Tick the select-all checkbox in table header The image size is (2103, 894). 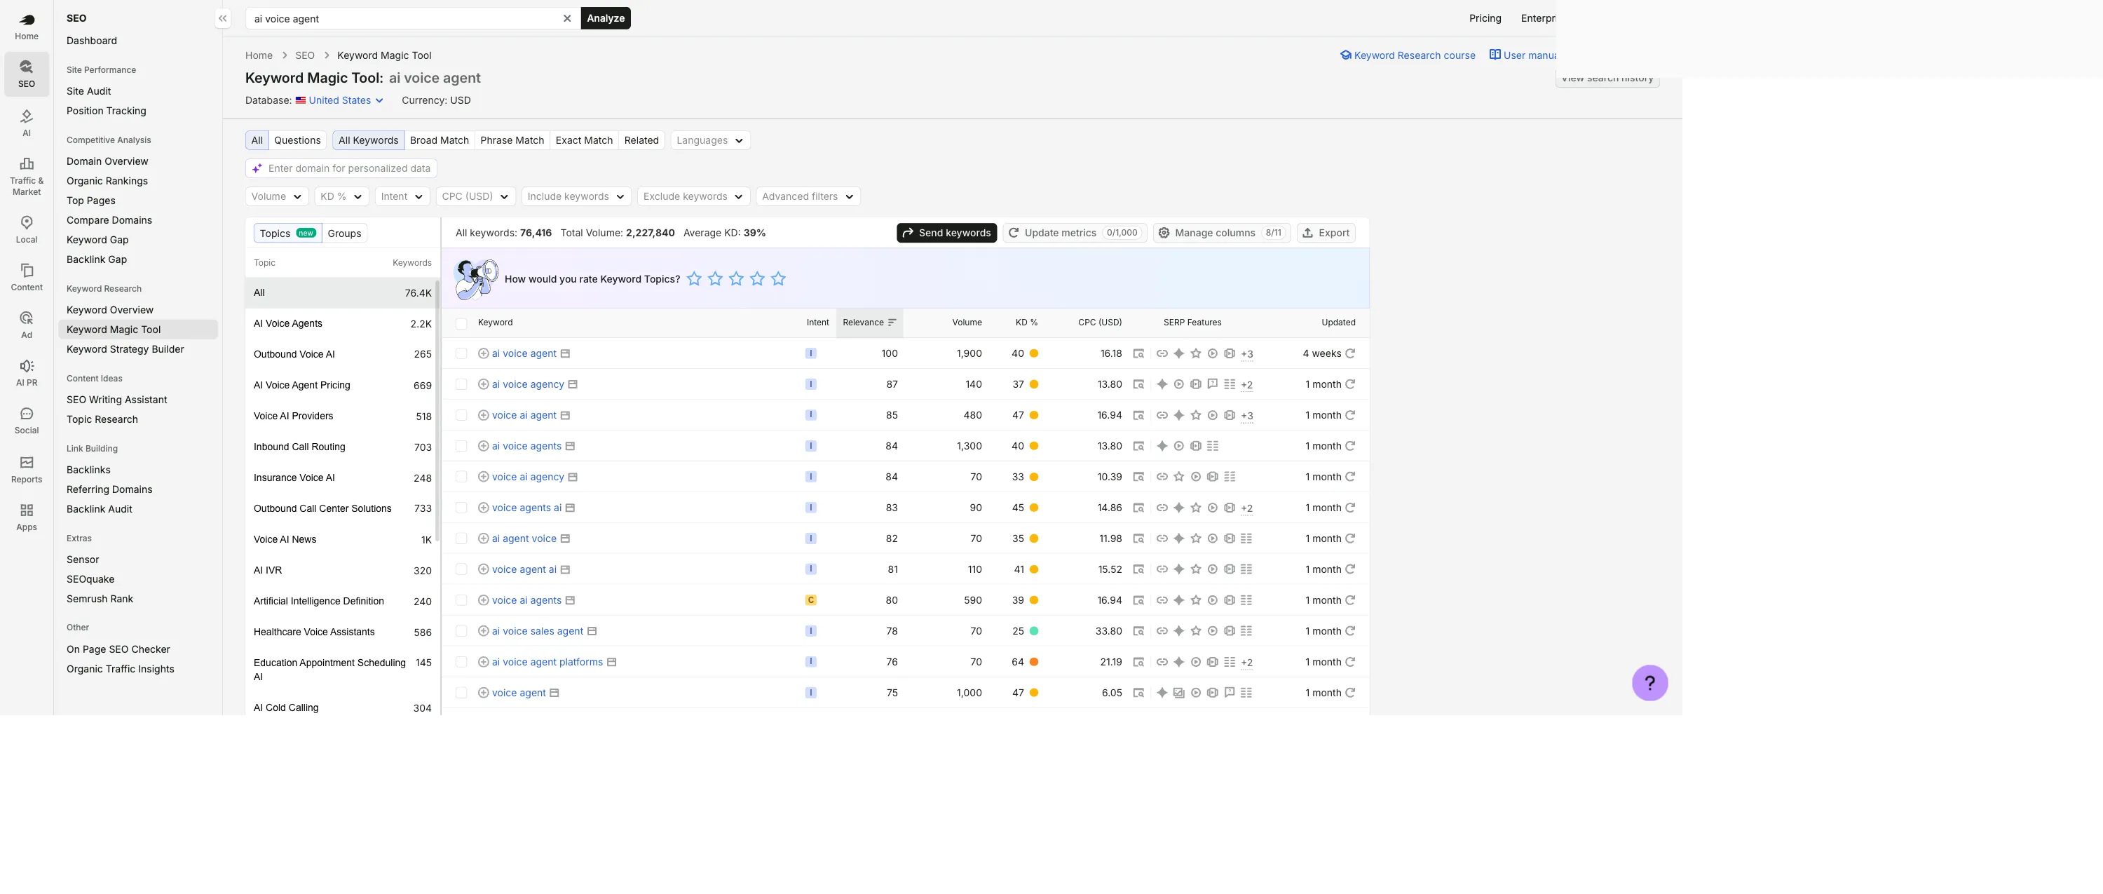pyautogui.click(x=461, y=323)
